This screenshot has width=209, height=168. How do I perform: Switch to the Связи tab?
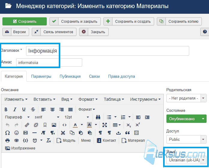pos(94,77)
